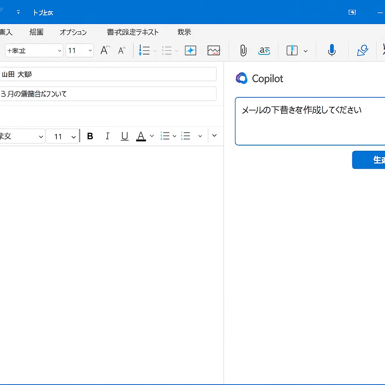This screenshot has width=385, height=385.
Task: Click the font color A swatch
Action: pos(141,136)
